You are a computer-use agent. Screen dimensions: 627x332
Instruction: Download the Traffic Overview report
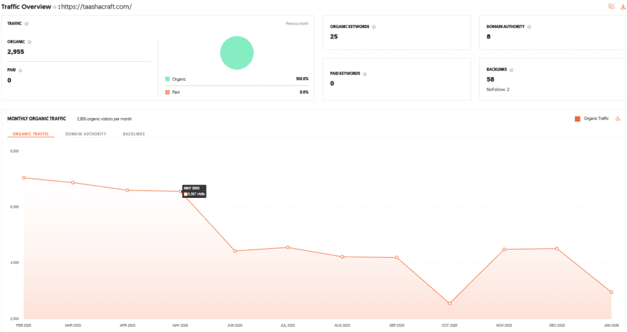click(x=621, y=6)
